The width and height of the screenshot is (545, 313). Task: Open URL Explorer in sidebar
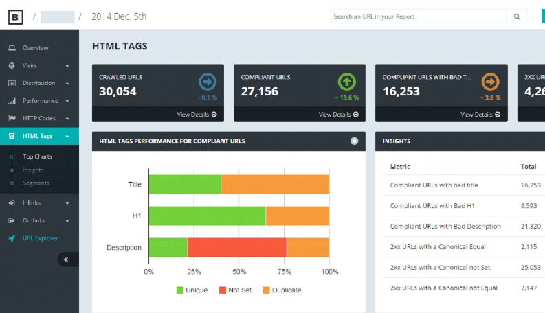pos(39,238)
